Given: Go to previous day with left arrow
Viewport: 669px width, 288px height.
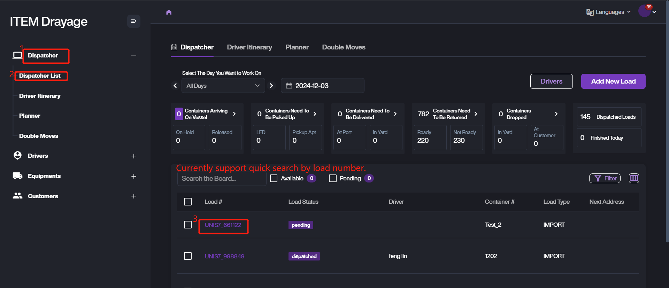Looking at the screenshot, I should (x=175, y=86).
